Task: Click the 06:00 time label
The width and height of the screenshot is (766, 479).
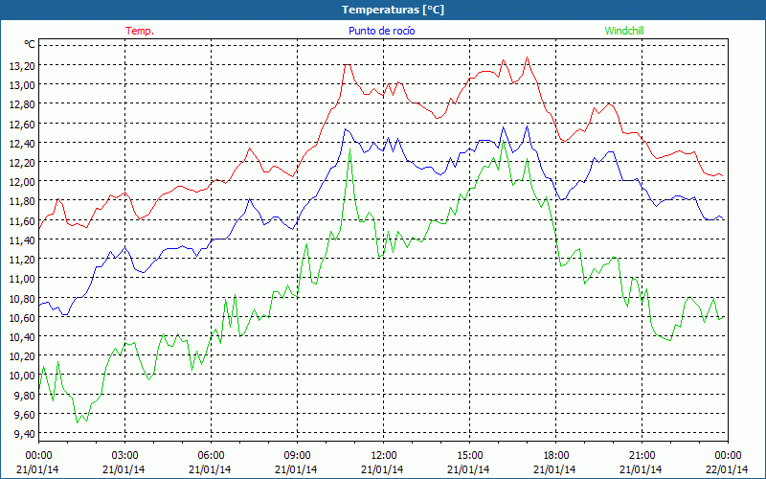Action: 211,456
